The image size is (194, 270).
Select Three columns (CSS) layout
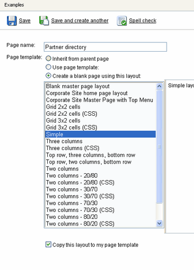coord(100,148)
